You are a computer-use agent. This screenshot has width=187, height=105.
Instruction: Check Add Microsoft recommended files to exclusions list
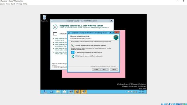76,52
